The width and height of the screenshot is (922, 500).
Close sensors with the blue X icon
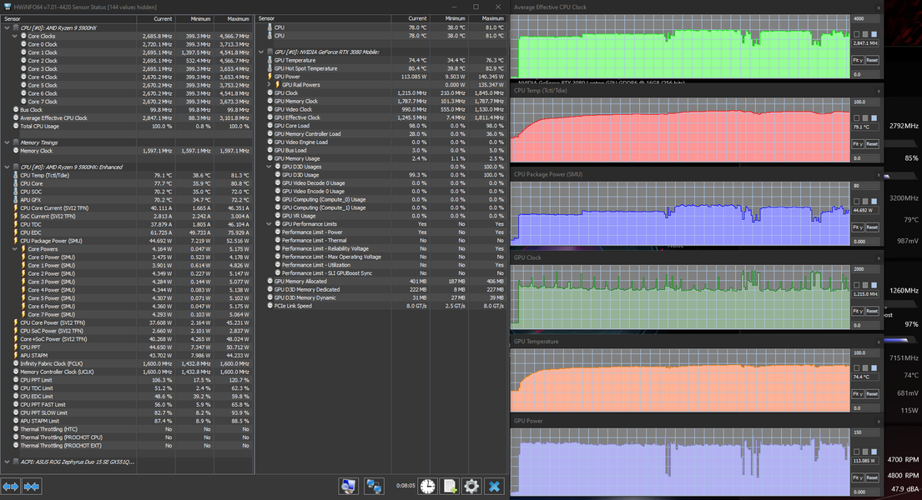[495, 487]
